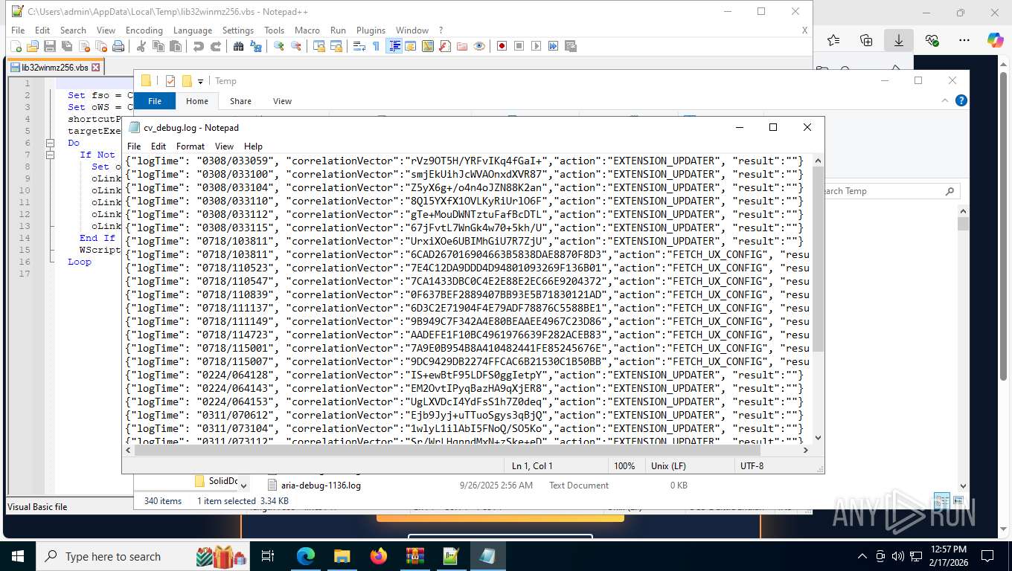Click the New file icon in Notepad++ toolbar
1012x571 pixels.
click(16, 46)
